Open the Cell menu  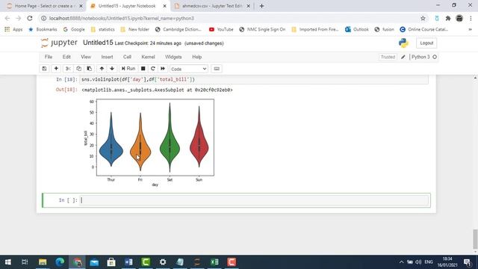click(127, 57)
